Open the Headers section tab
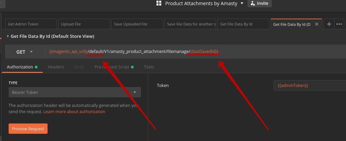 click(56, 67)
